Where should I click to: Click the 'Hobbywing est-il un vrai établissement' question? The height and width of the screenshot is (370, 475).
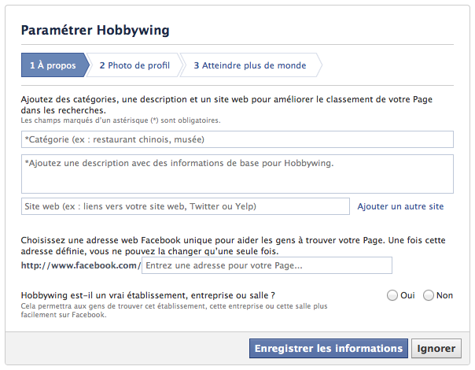tap(148, 295)
